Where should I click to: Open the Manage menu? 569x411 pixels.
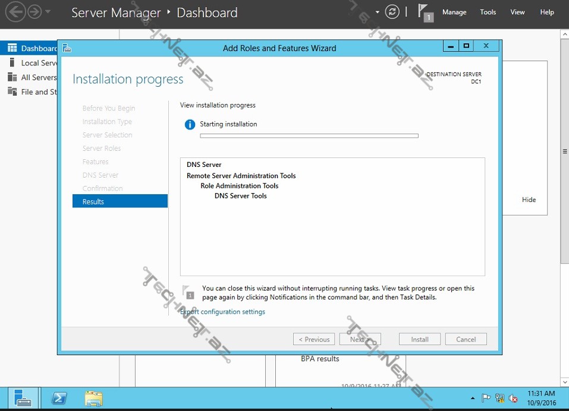click(454, 12)
